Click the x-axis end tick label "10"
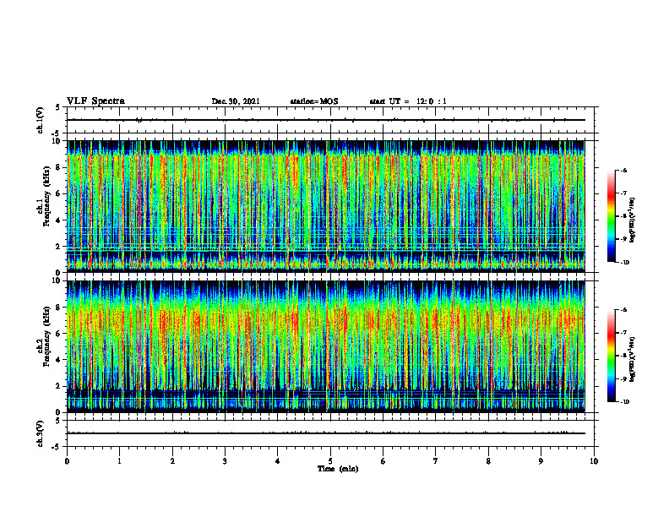 (x=594, y=461)
